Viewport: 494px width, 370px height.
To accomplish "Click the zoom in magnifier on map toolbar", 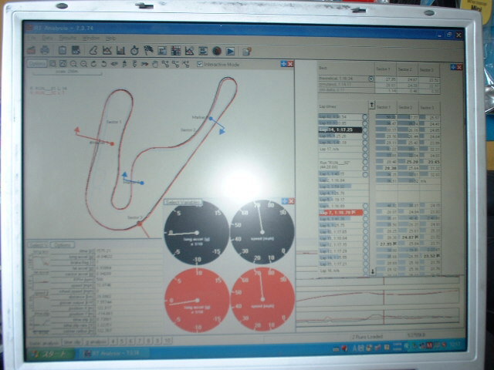I will [x=73, y=64].
